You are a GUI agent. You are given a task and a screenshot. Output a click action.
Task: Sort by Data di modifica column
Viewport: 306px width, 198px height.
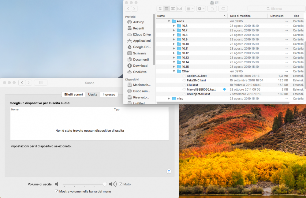tap(248, 16)
